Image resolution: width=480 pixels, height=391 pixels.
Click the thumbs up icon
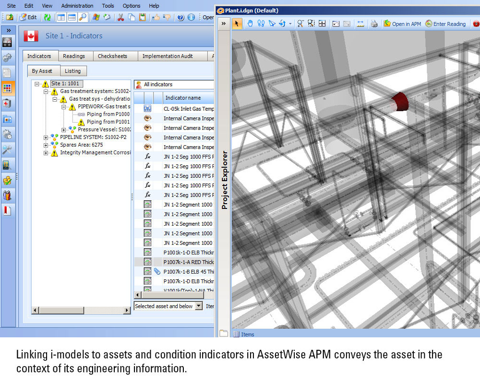[x=156, y=17]
